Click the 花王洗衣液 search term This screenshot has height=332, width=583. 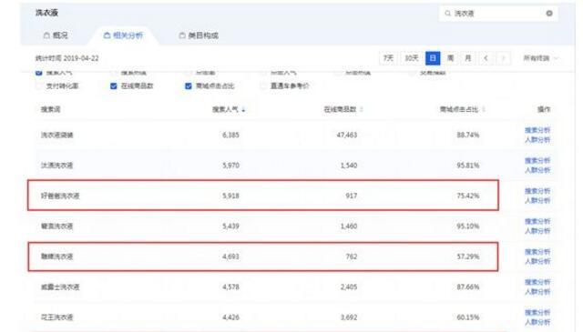pyautogui.click(x=56, y=317)
